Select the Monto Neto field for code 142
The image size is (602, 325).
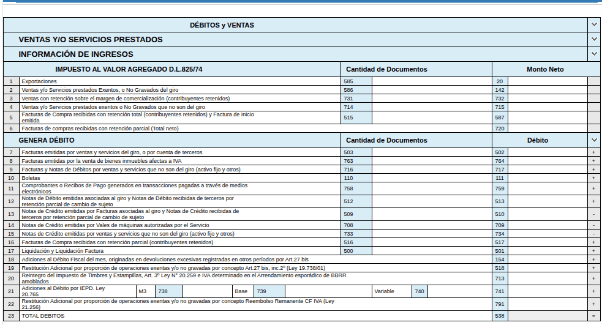click(547, 90)
